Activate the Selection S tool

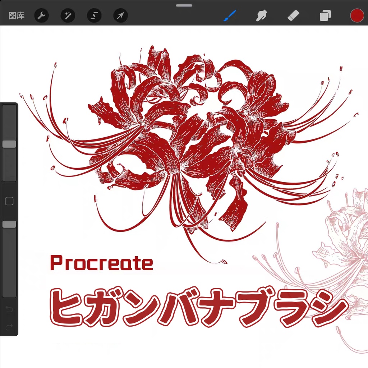94,16
